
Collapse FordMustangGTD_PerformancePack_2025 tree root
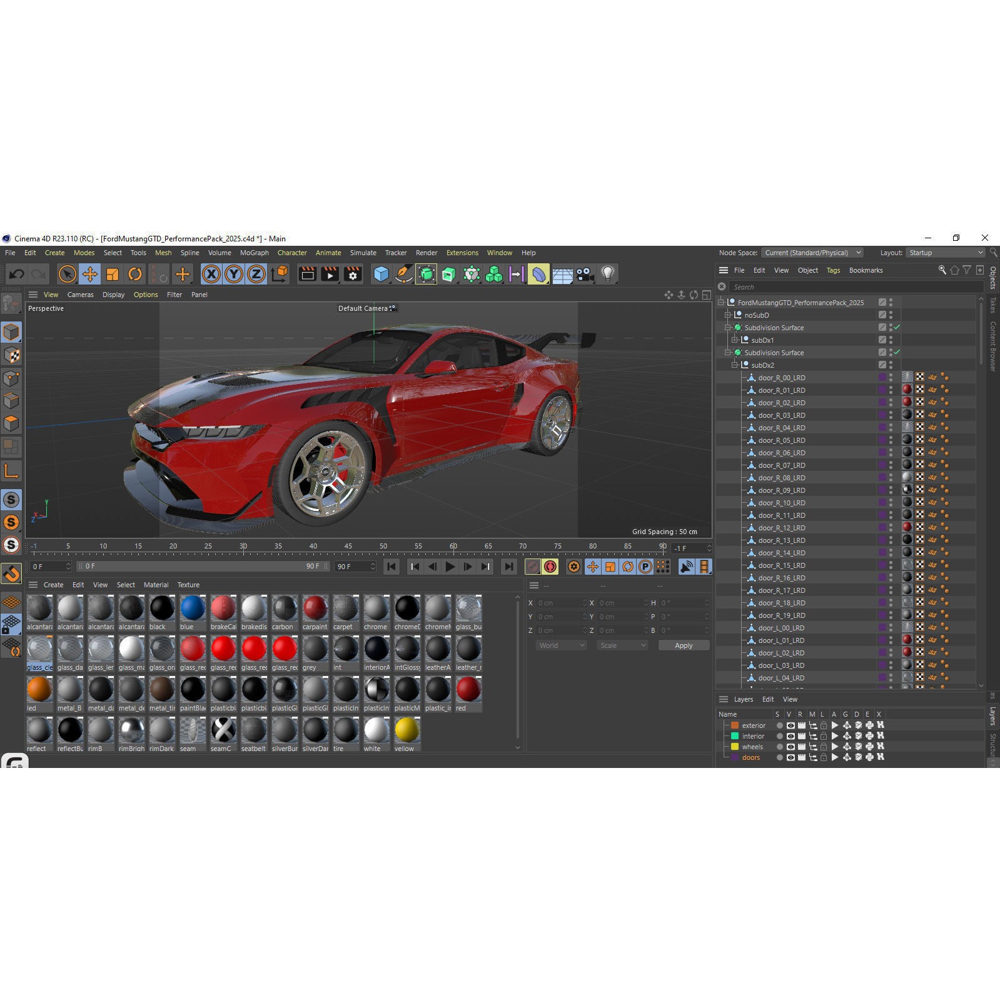pos(721,302)
